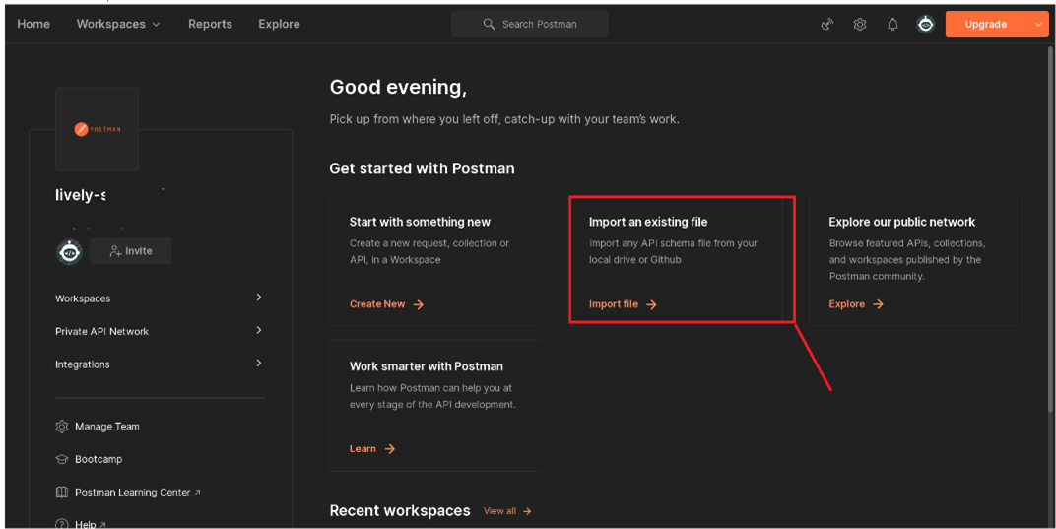This screenshot has height=529, width=1056.
Task: Click the search magnifier icon
Action: pos(489,24)
